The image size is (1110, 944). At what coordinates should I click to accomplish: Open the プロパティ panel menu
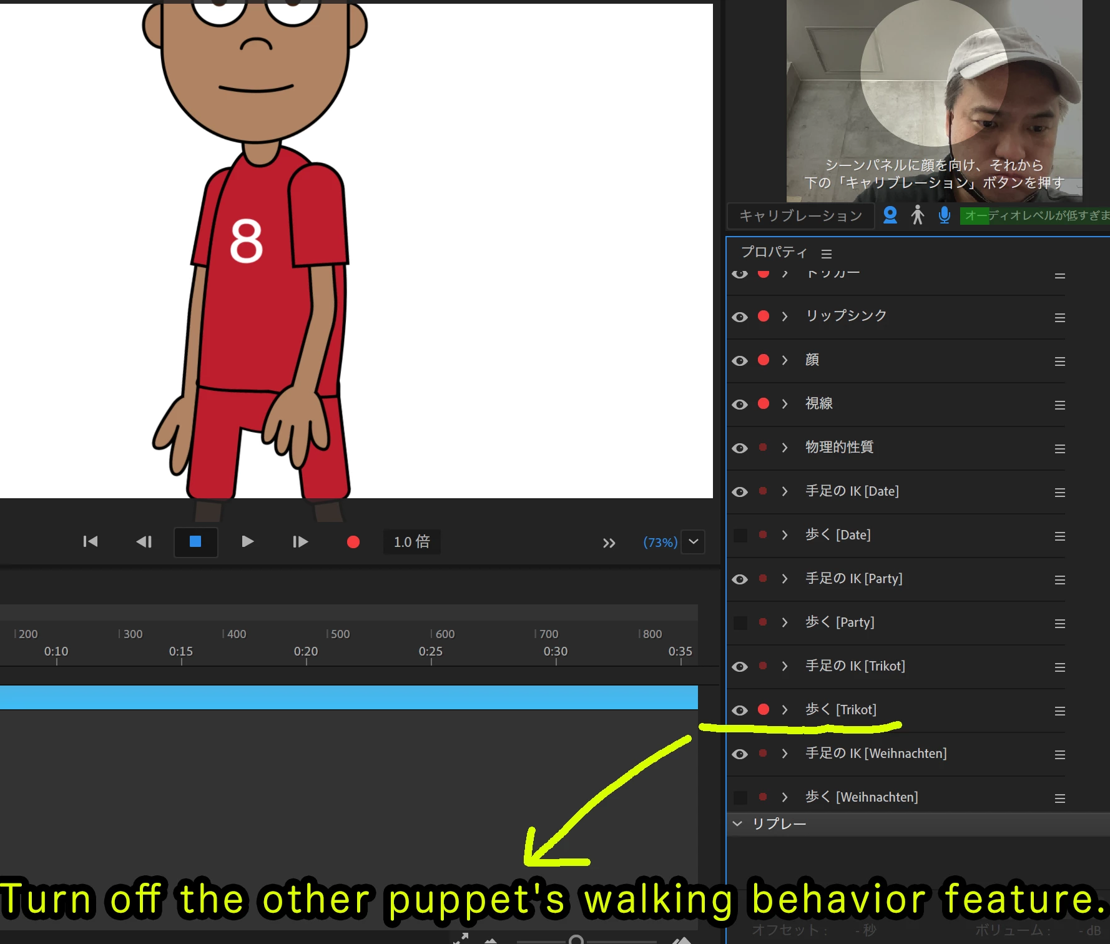coord(827,253)
